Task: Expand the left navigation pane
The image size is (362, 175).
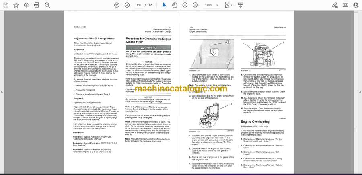Action: [x=2, y=92]
